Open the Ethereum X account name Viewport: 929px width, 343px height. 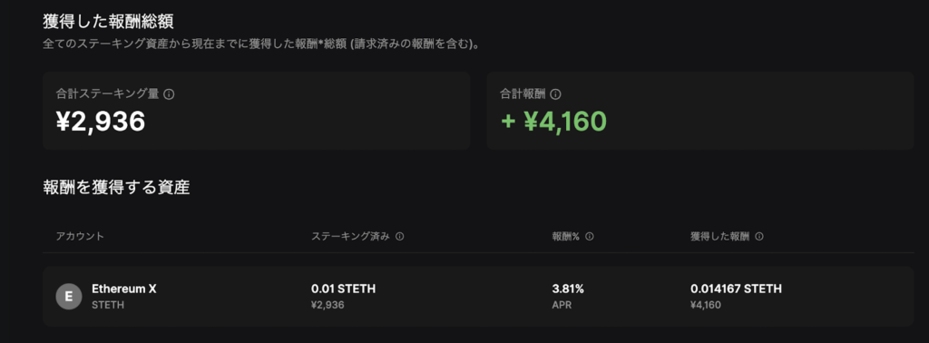[x=123, y=289]
